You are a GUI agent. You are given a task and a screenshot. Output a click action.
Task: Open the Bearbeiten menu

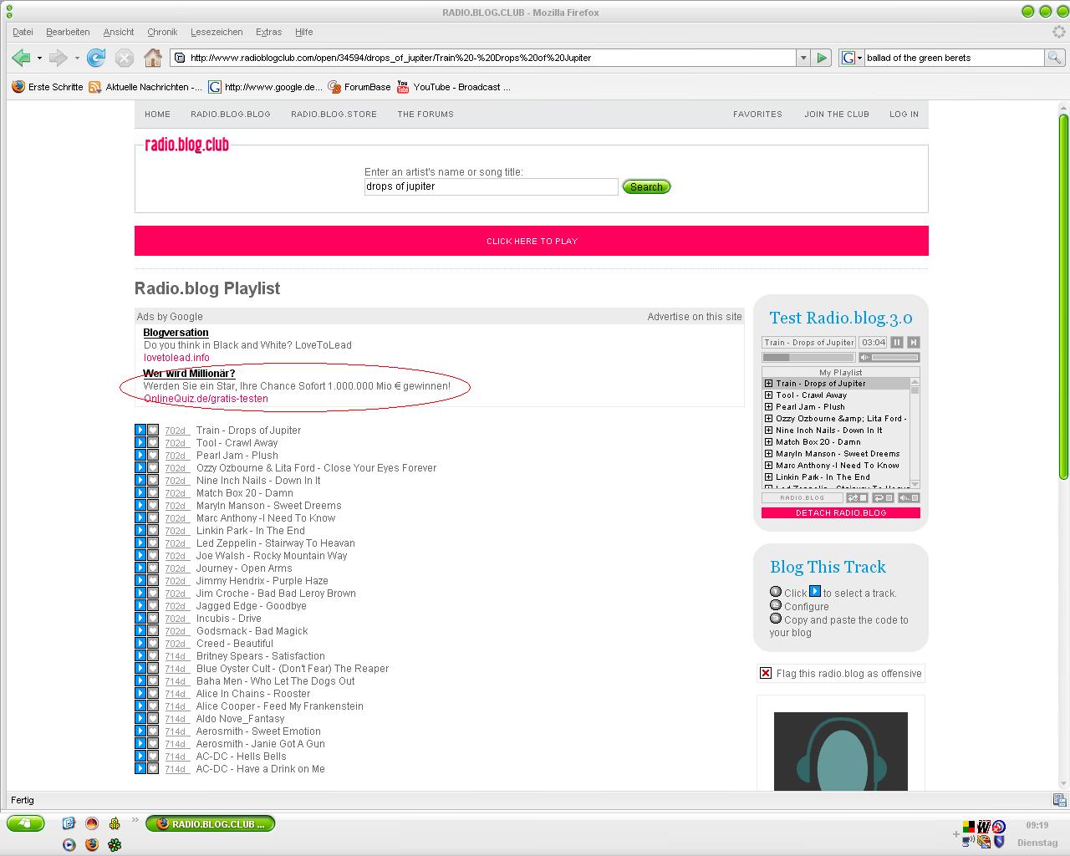click(68, 32)
